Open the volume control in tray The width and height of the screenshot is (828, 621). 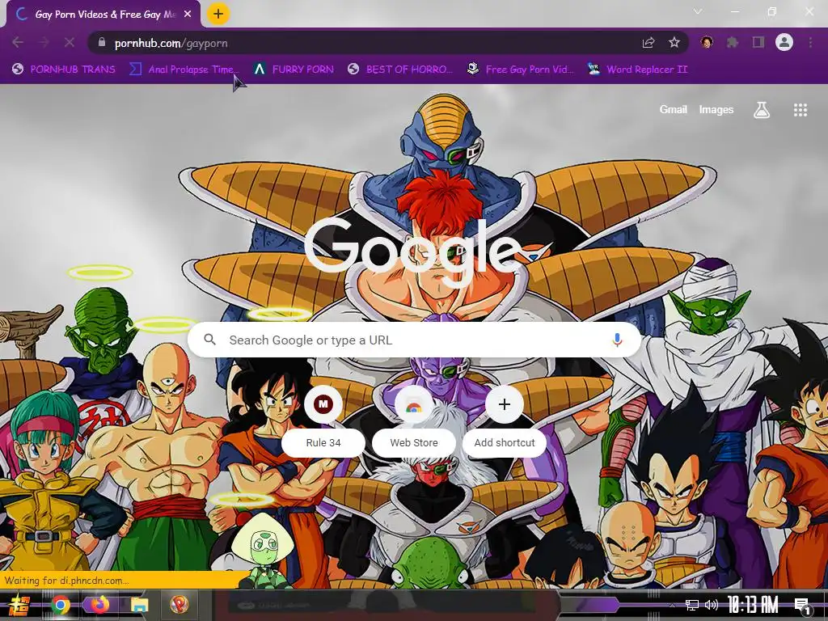click(x=712, y=605)
